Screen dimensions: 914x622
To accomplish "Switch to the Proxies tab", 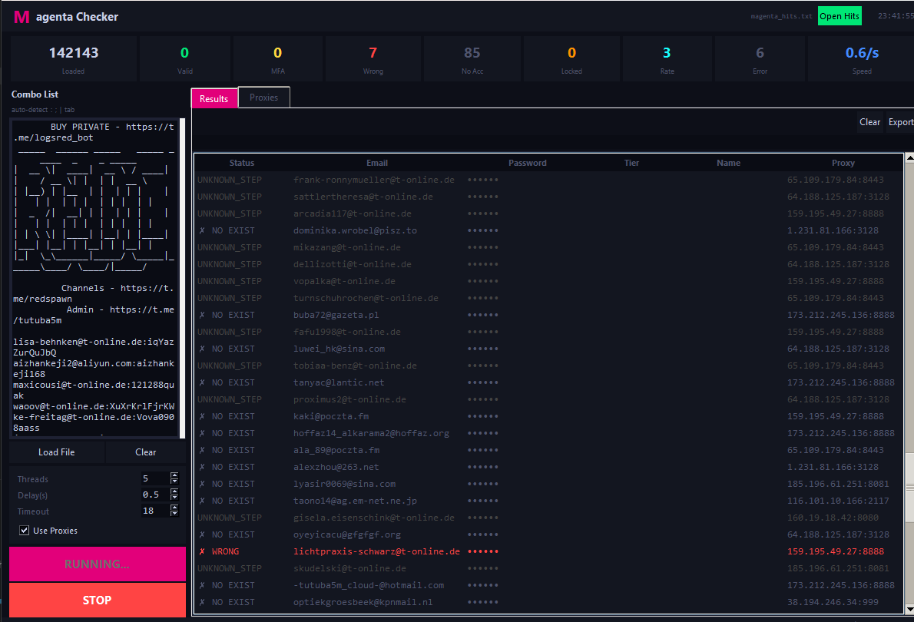I will pos(263,98).
